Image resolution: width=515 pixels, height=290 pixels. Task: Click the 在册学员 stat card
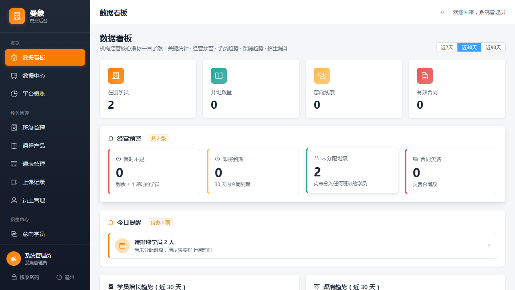[x=148, y=89]
